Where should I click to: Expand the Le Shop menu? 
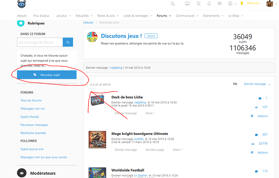pos(235,16)
